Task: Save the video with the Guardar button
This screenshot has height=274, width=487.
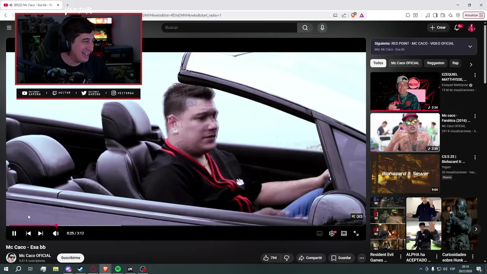Action: tap(341, 258)
